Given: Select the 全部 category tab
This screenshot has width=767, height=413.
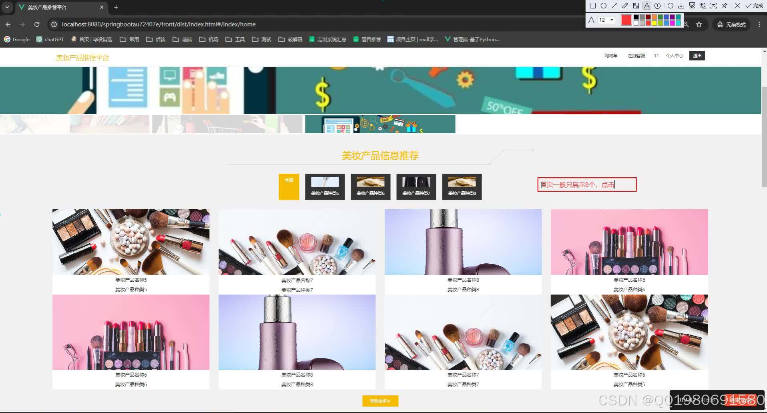Looking at the screenshot, I should tap(289, 186).
